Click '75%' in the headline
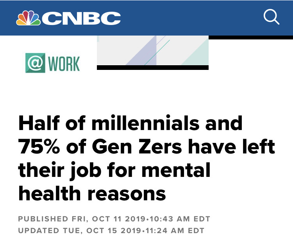This screenshot has width=293, height=246. [x=39, y=146]
